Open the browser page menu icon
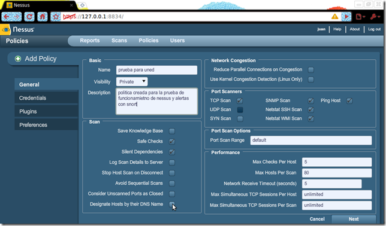 point(360,17)
